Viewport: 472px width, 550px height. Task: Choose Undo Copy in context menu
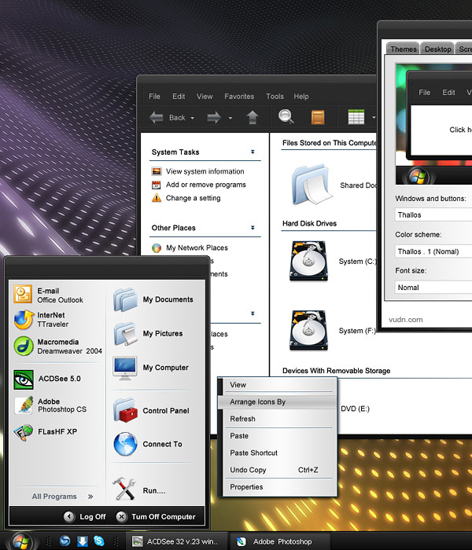click(278, 470)
